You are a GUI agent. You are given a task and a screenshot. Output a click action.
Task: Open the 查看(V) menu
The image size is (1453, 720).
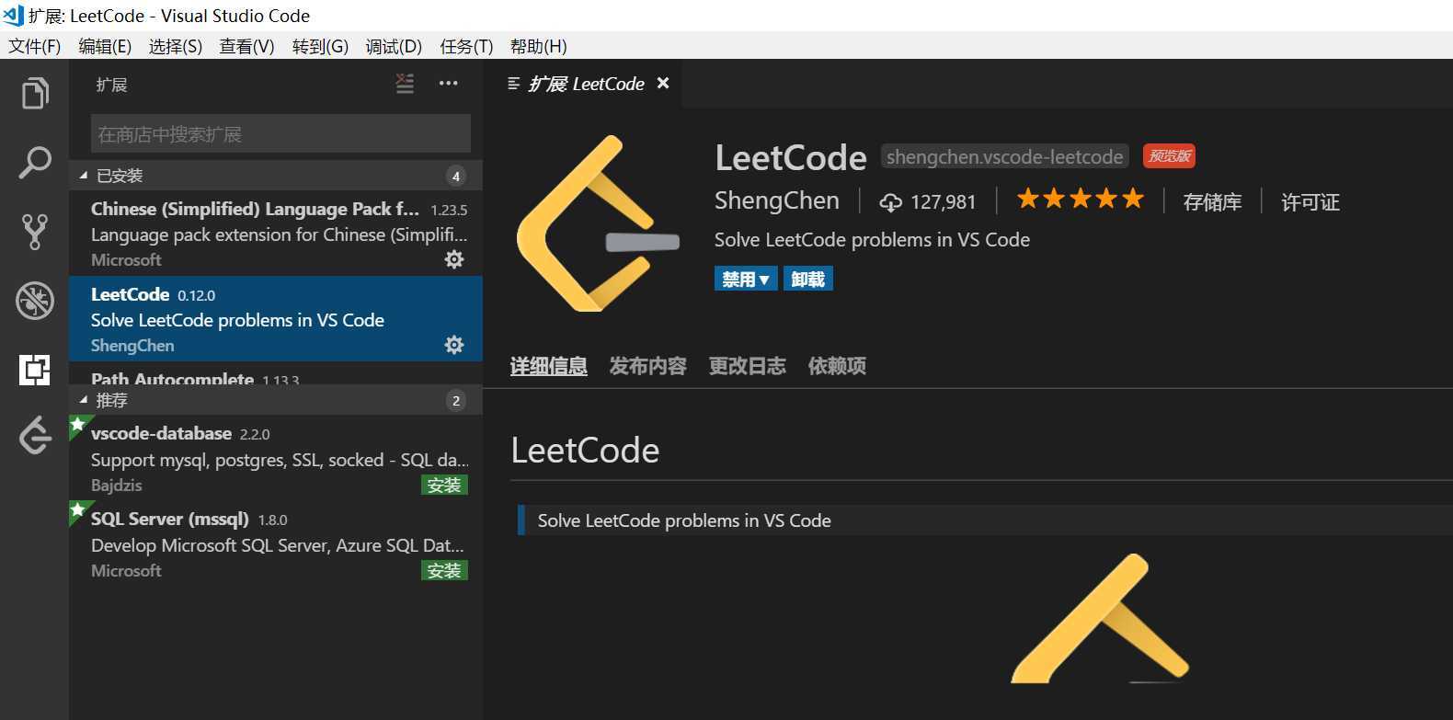[246, 46]
